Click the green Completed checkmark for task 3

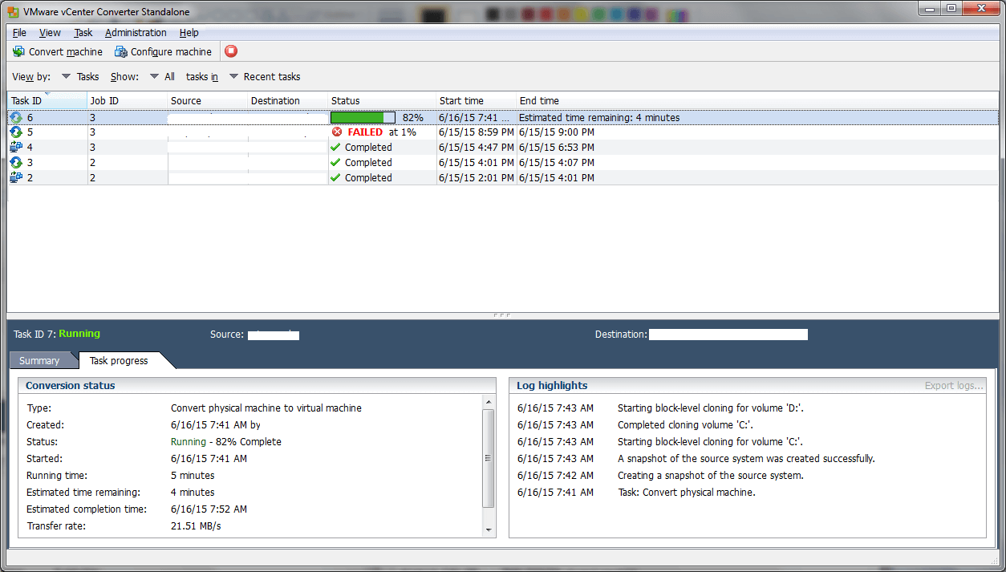[336, 162]
